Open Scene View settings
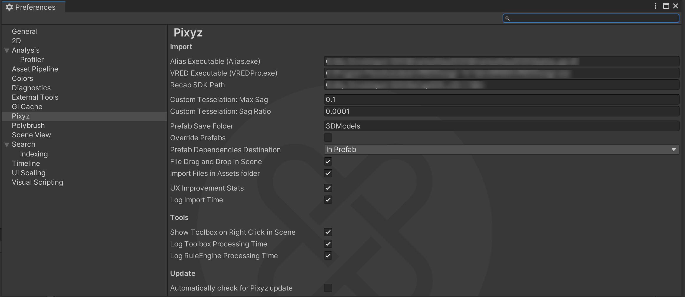This screenshot has height=297, width=685. coord(31,135)
